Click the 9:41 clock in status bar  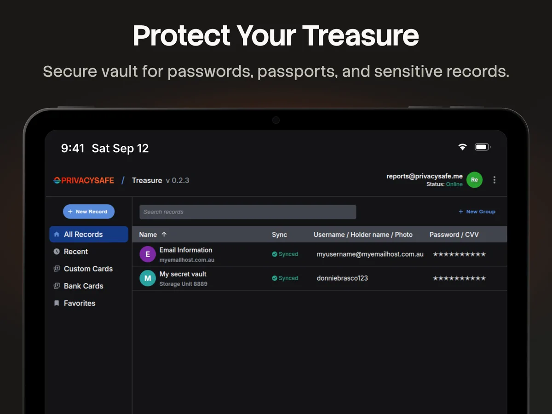click(73, 148)
